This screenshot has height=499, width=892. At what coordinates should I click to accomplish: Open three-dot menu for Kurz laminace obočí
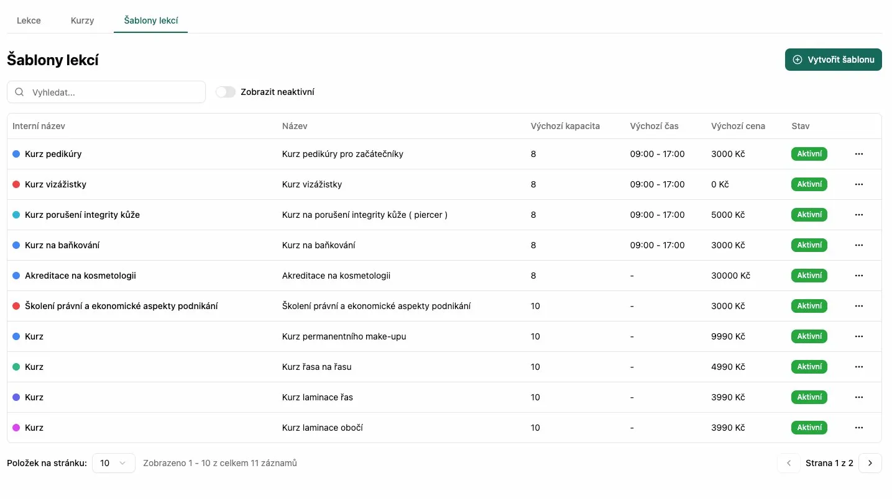tap(858, 428)
